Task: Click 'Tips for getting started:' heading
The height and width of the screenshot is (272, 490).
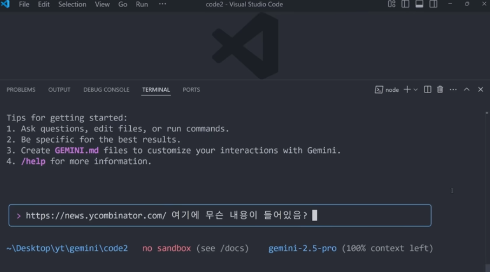Action: [67, 118]
